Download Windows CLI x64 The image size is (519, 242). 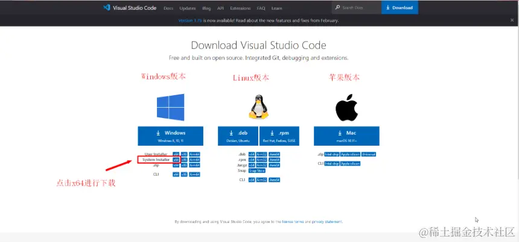[176, 175]
